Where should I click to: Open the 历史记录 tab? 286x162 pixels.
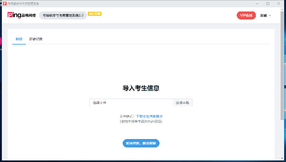click(x=36, y=39)
